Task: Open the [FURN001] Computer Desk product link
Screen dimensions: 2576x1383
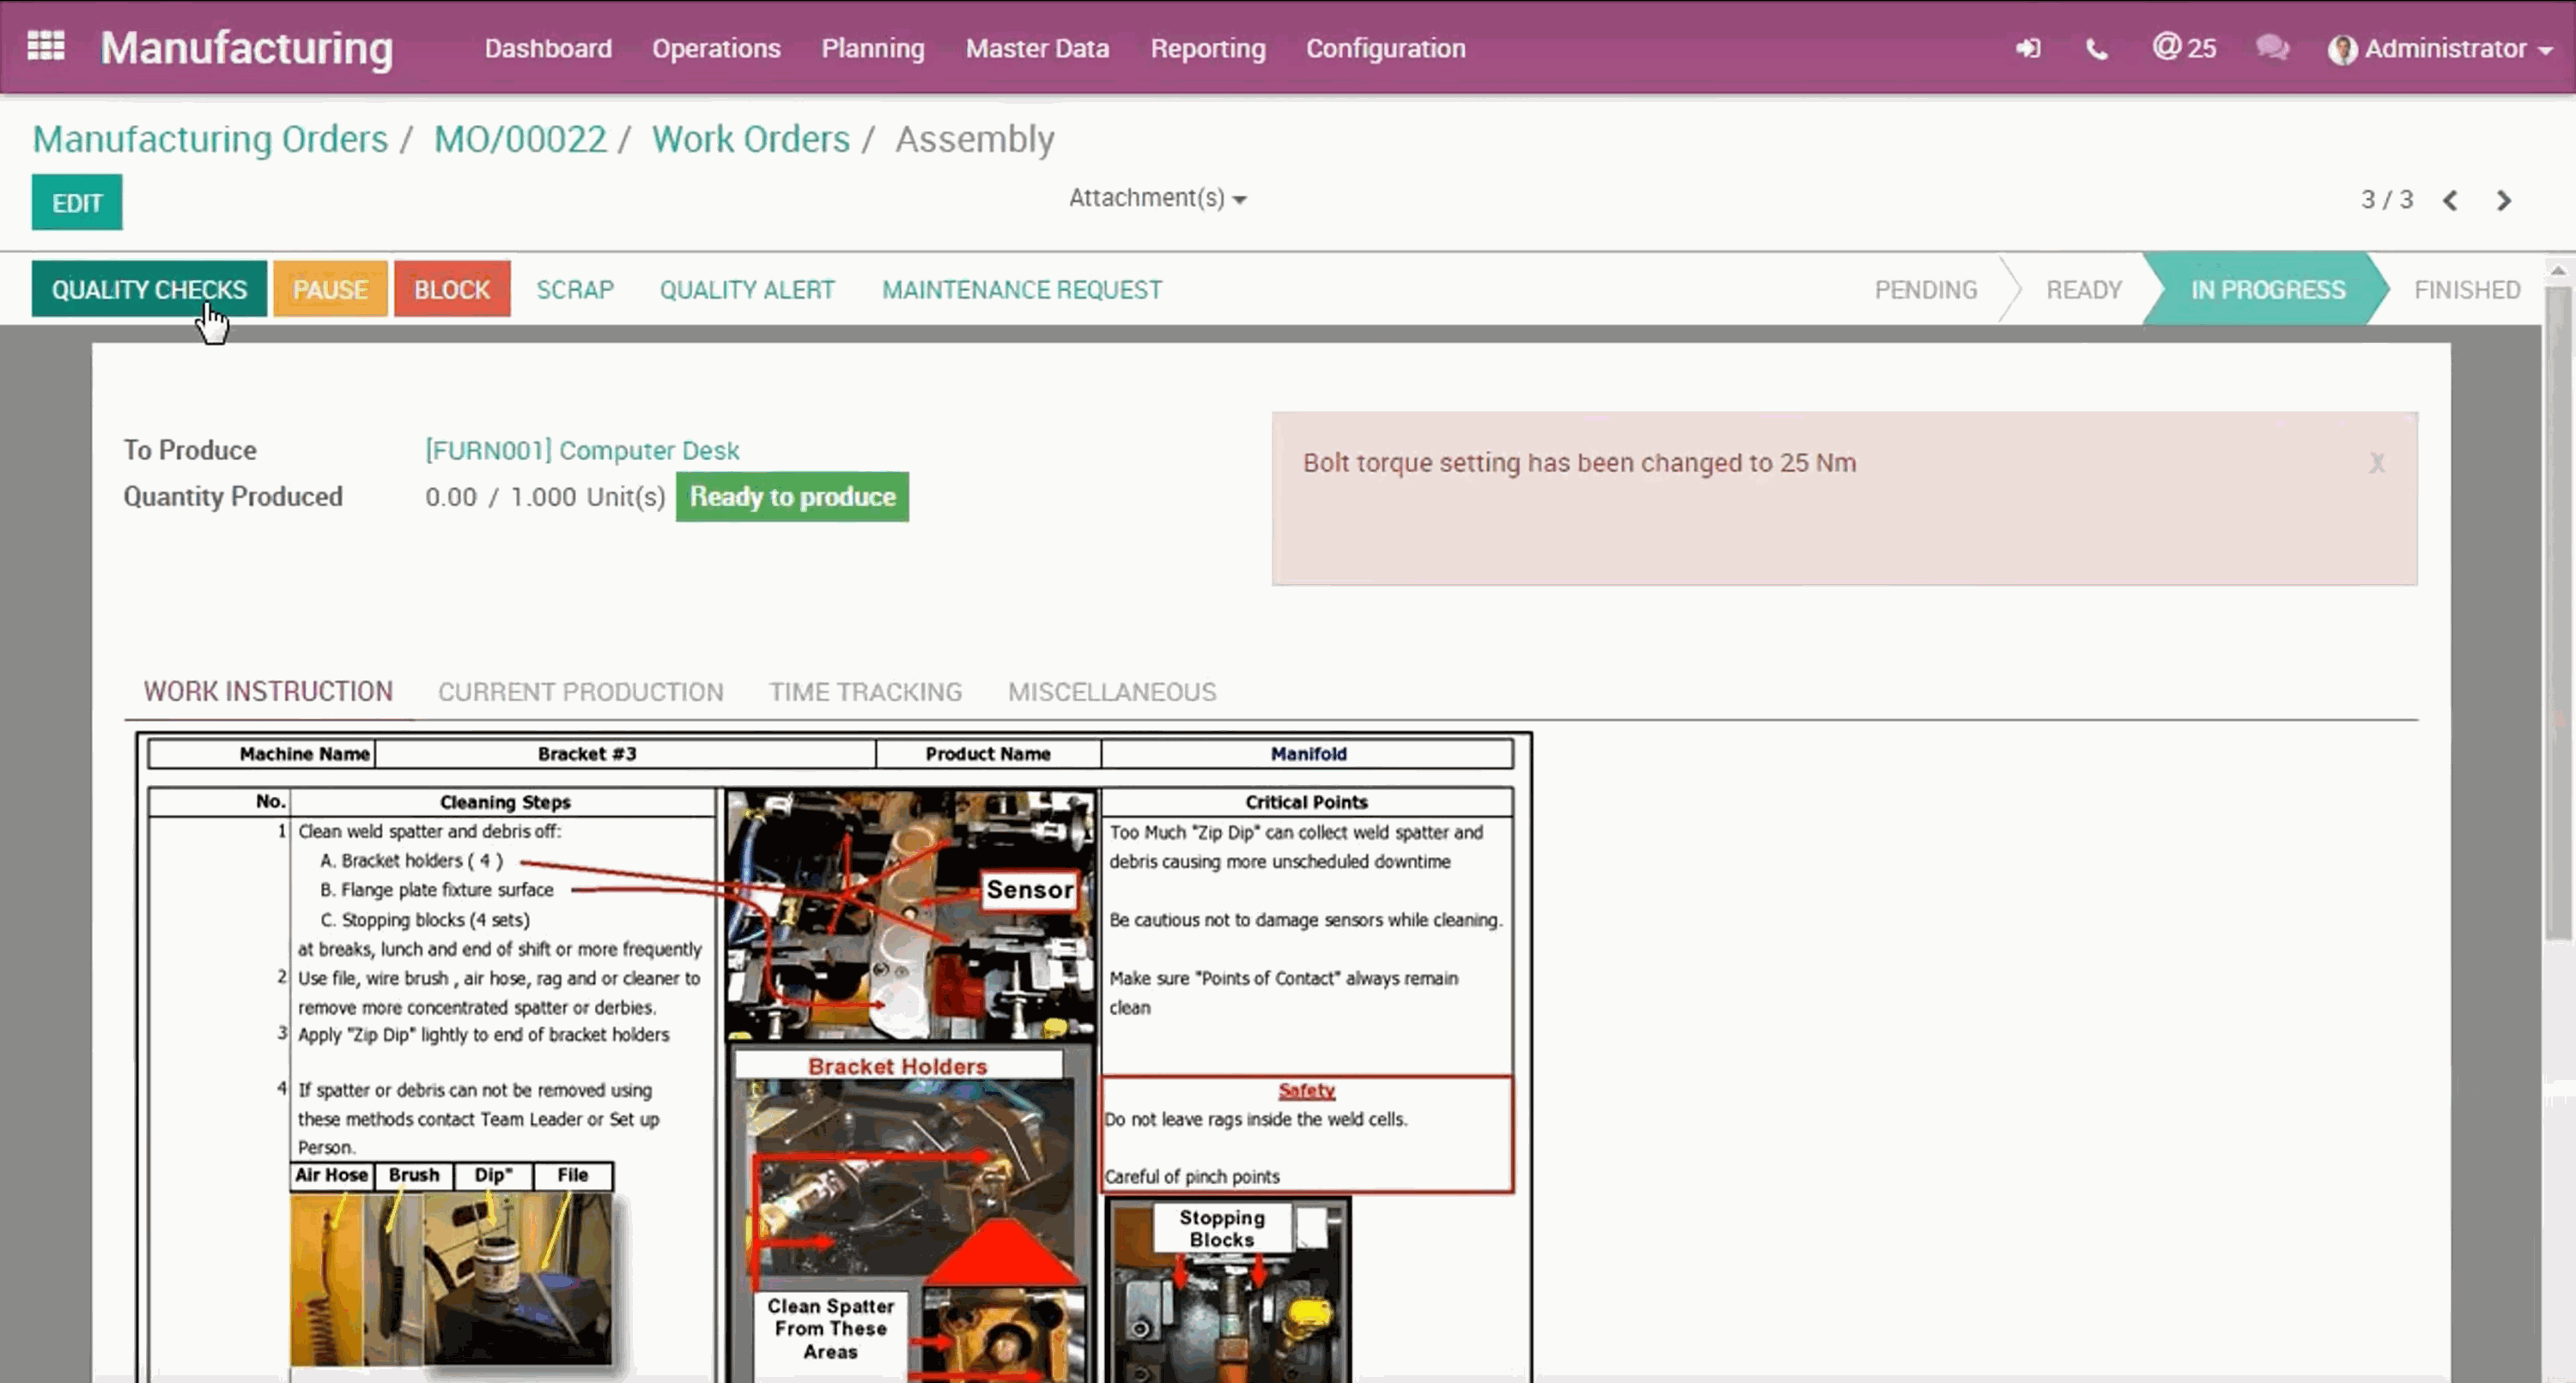Action: (x=582, y=450)
